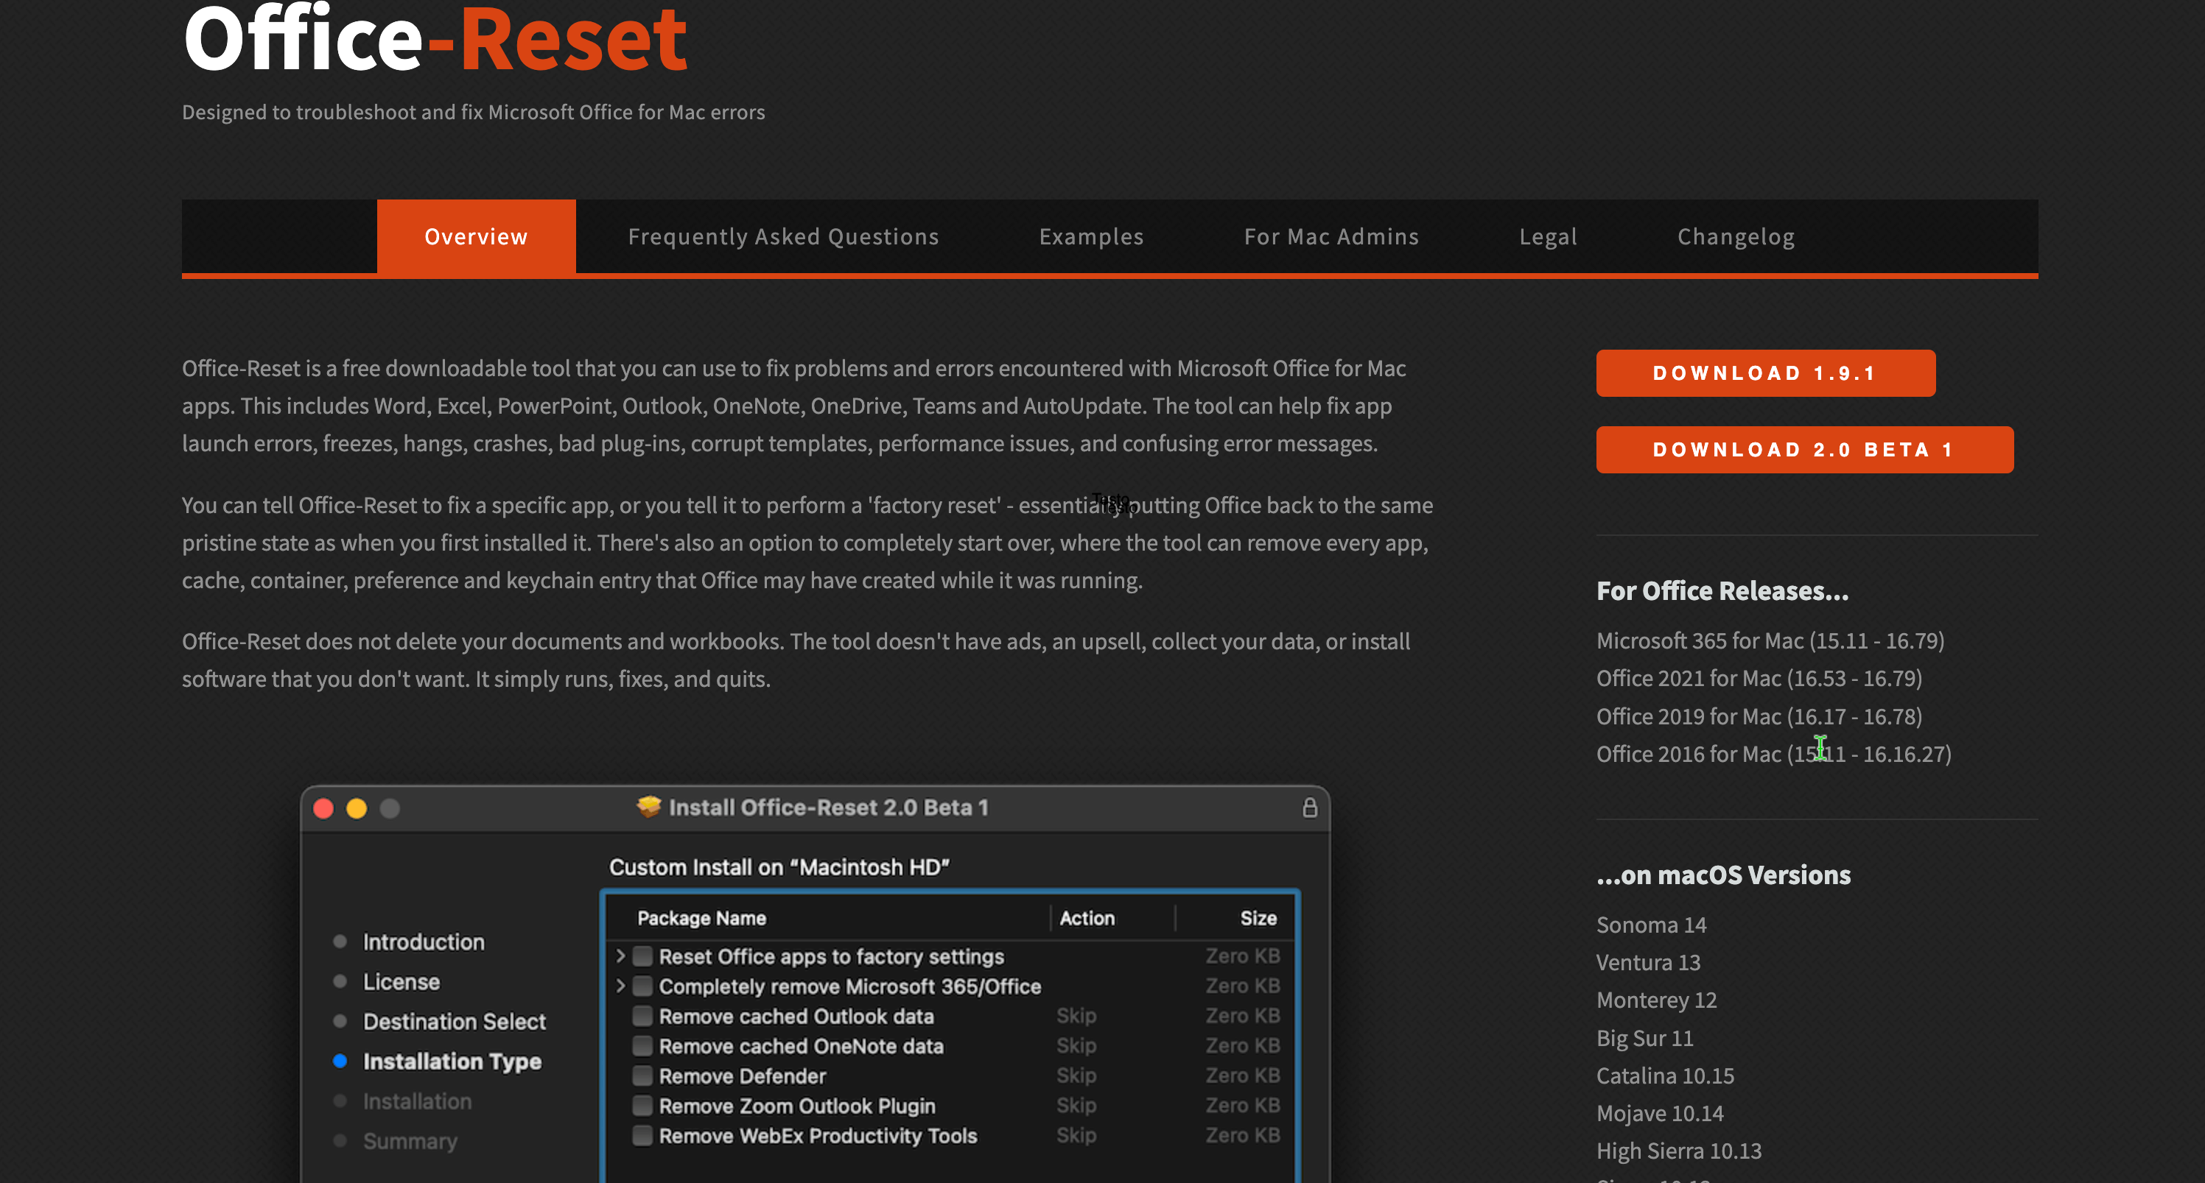This screenshot has width=2205, height=1183.
Task: Click the tagline 'Designed to troubleshoot and fix...'
Action: (474, 112)
